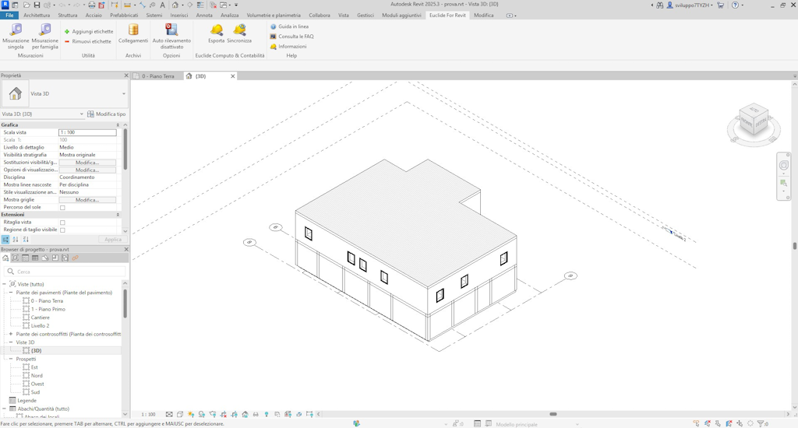The width and height of the screenshot is (798, 428).
Task: Open the Architettura ribbon tab
Action: coord(37,15)
